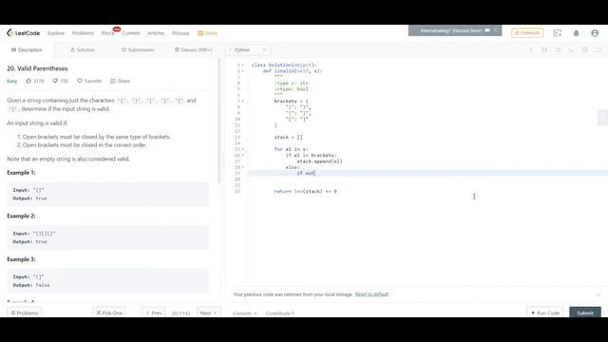608x342 pixels.
Task: Click the Example 1 input code block
Action: (107, 194)
